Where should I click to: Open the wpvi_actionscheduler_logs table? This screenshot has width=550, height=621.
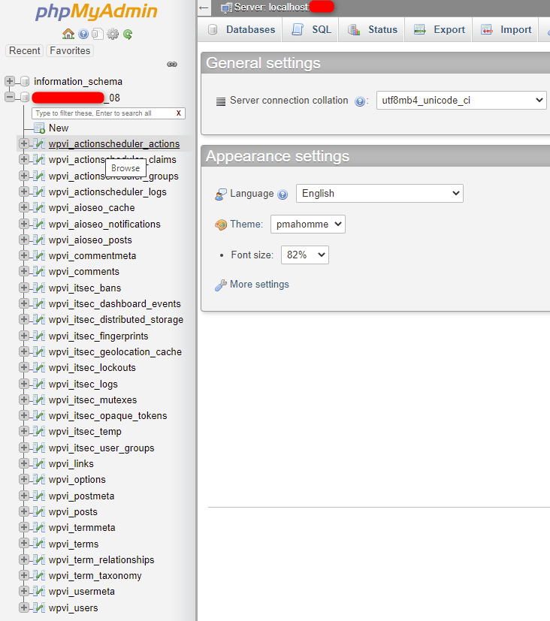(x=107, y=191)
